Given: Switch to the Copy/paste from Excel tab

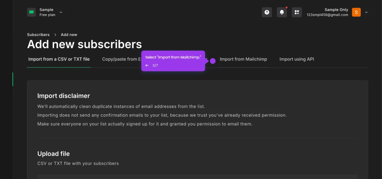Looking at the screenshot, I should click(x=122, y=59).
